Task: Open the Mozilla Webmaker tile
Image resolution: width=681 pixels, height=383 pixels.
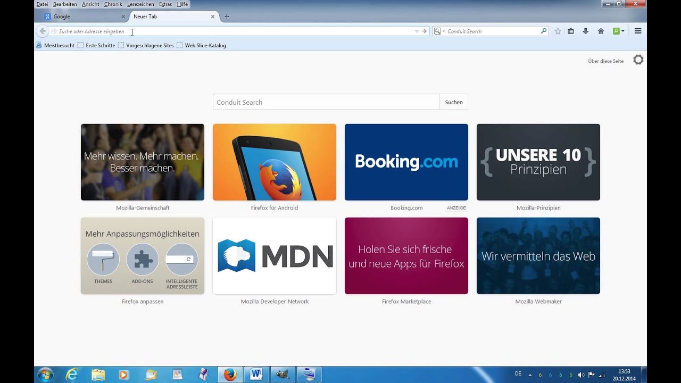Action: (538, 256)
